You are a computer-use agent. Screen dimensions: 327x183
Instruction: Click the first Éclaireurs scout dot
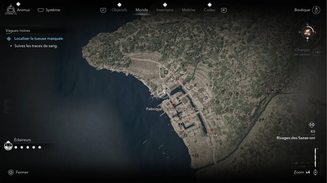[16, 147]
